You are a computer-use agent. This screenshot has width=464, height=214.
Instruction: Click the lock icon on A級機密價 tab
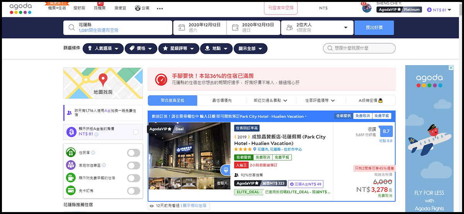pyautogui.click(x=380, y=100)
